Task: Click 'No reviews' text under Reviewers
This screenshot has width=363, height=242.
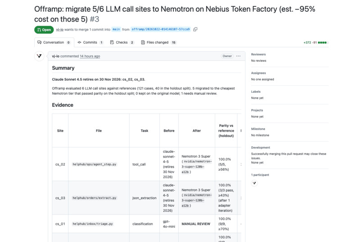Action: point(259,61)
